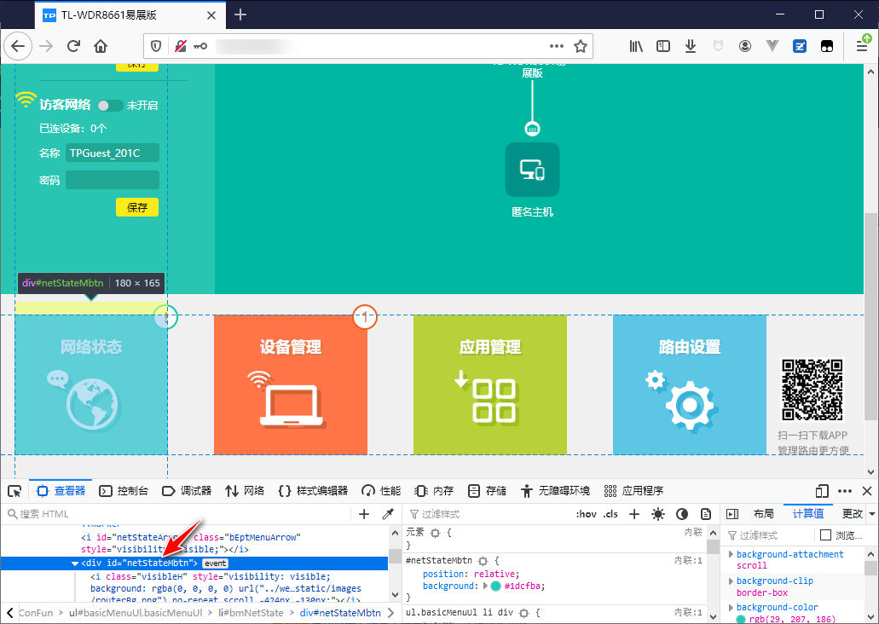Activate the element picker tool
Screen dimensions: 879x624
coord(14,491)
